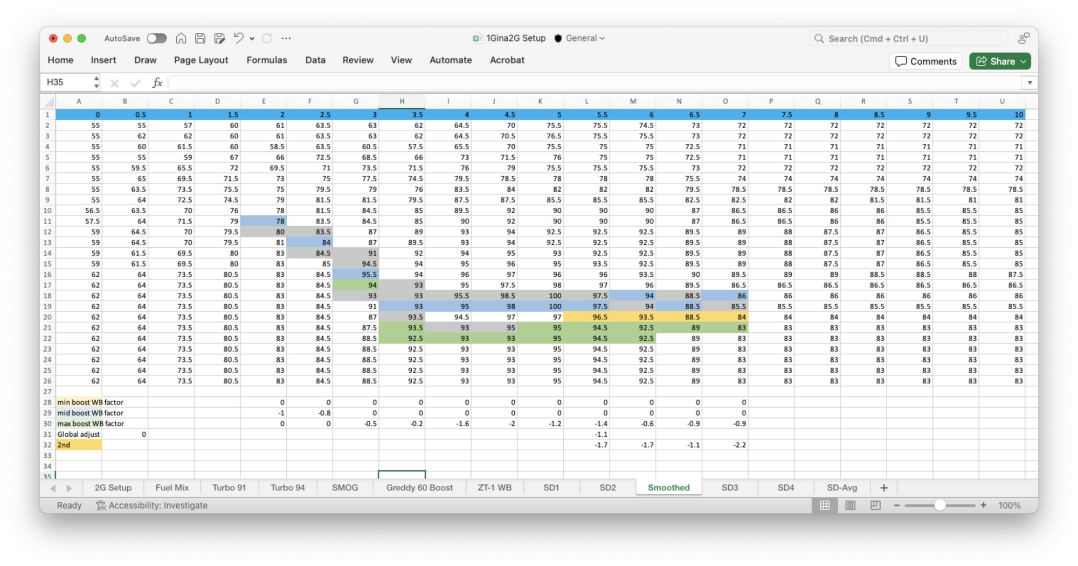1078x566 pixels.
Task: Add a new sheet with plus
Action: coord(884,488)
